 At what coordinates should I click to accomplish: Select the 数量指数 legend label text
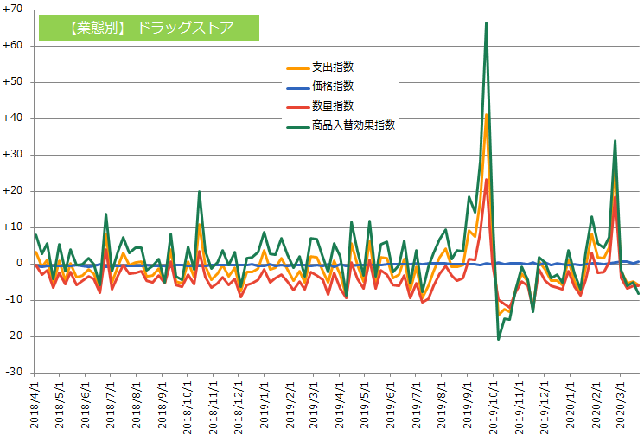tap(332, 106)
